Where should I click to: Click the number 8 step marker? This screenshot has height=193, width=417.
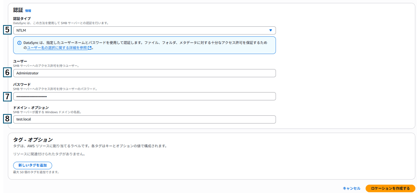coord(7,119)
